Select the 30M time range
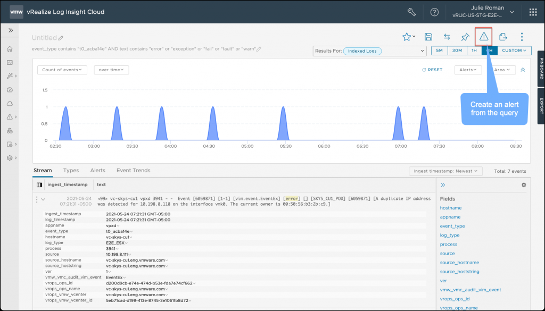 [x=457, y=51]
